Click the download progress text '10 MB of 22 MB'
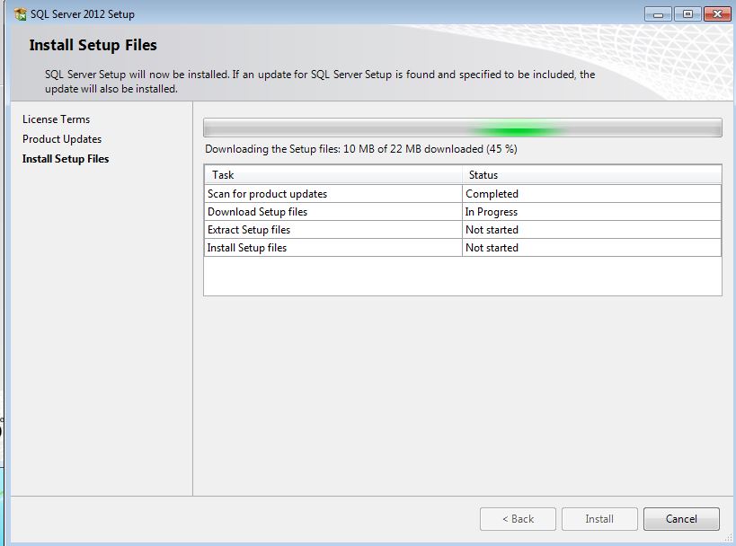The image size is (736, 546). [x=382, y=149]
